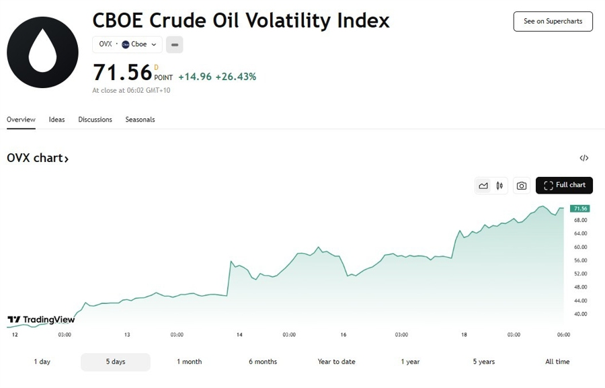Expand the OVX Cboe symbol dropdown
This screenshot has height=388, width=605.
[x=153, y=44]
